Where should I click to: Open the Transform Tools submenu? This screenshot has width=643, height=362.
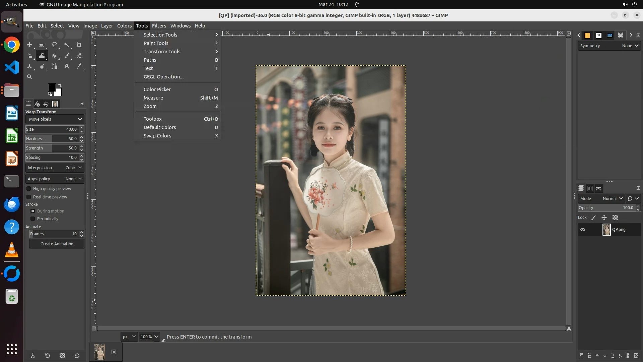pyautogui.click(x=162, y=52)
